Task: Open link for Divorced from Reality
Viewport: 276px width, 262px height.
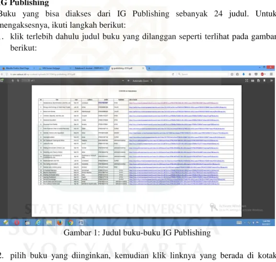Action: 174,125
